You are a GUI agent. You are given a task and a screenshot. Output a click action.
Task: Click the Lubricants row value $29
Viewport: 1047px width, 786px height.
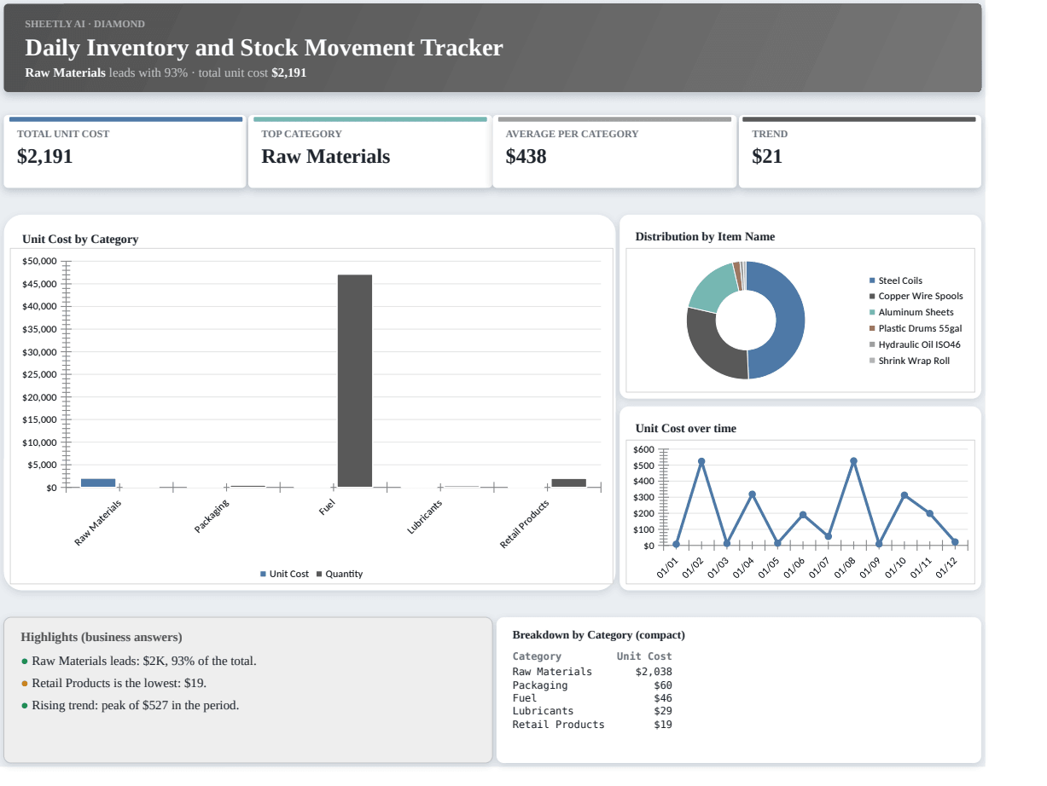663,711
